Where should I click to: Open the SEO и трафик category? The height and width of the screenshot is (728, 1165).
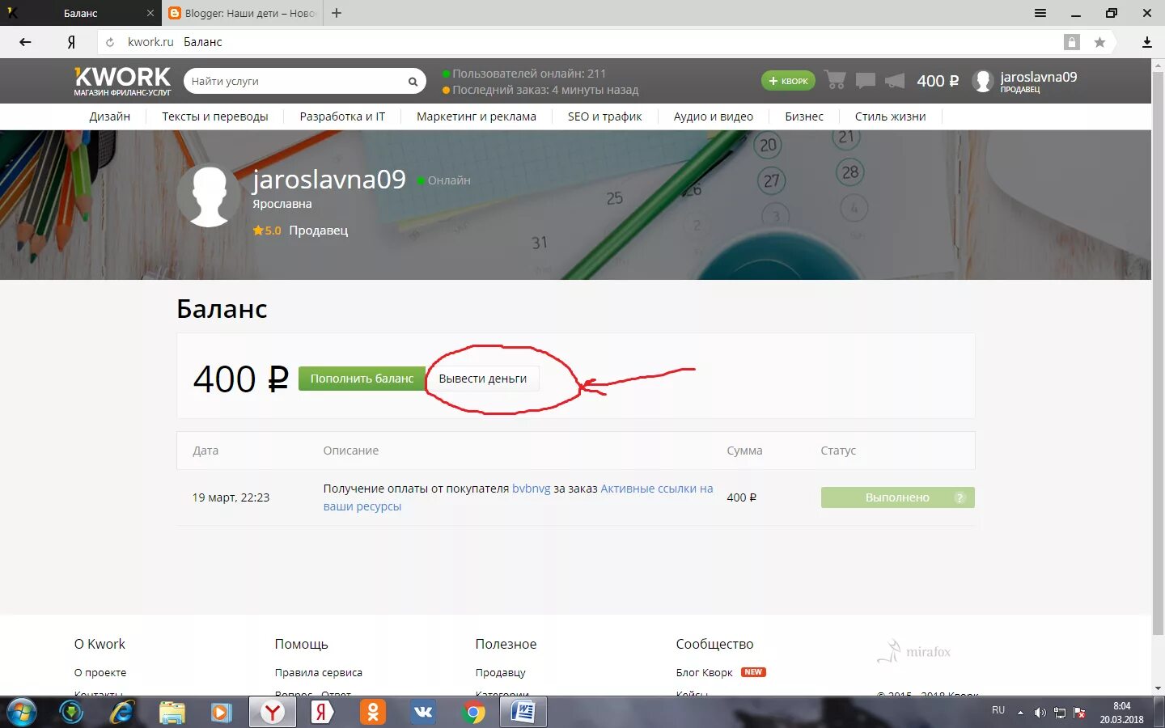click(605, 116)
